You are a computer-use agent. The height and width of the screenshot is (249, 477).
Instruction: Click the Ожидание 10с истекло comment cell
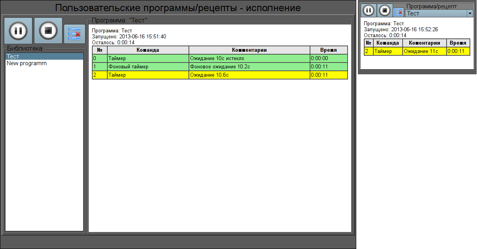point(249,58)
